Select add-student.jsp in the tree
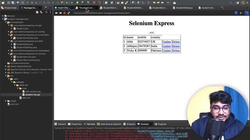This screenshot has width=250, height=140. pos(33,91)
